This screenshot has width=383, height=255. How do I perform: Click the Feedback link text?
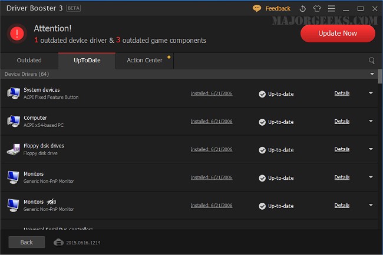(x=278, y=9)
